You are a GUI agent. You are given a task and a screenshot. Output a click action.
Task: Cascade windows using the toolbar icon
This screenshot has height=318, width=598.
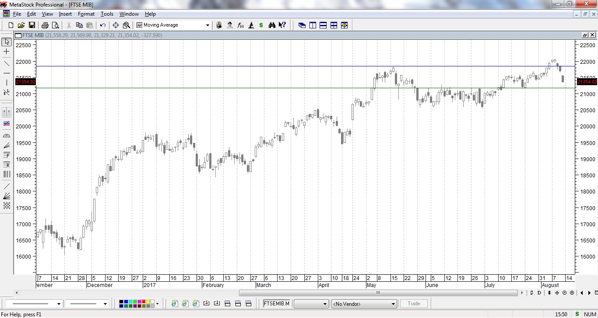302,25
